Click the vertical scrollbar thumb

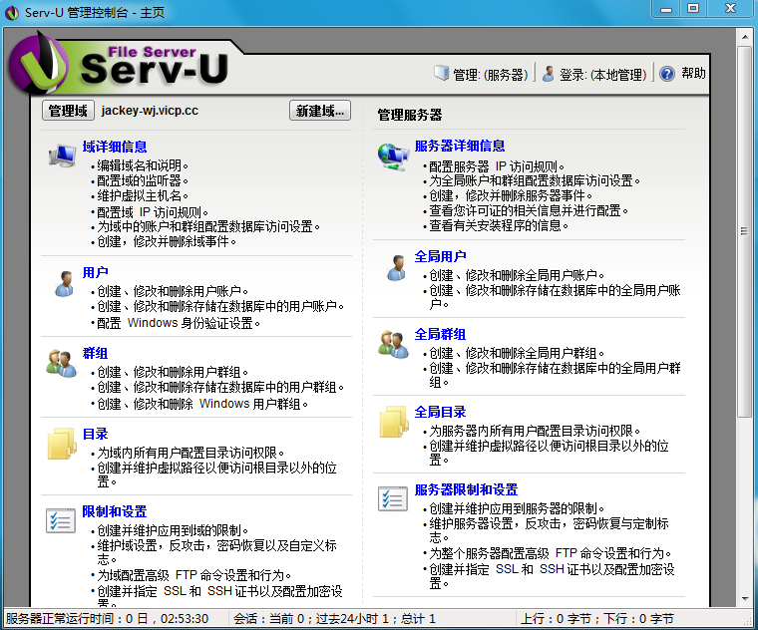[x=744, y=232]
